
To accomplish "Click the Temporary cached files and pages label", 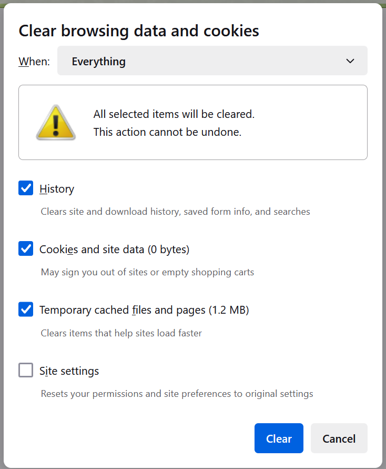I will tap(144, 310).
